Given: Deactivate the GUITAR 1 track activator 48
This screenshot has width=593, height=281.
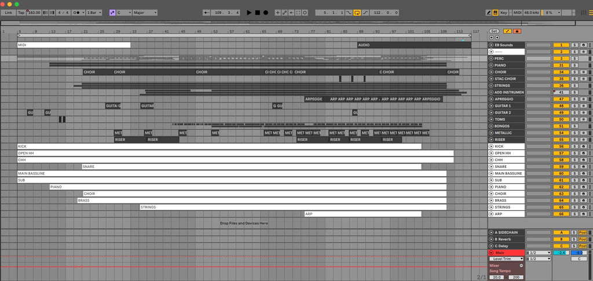Looking at the screenshot, I should [561, 106].
